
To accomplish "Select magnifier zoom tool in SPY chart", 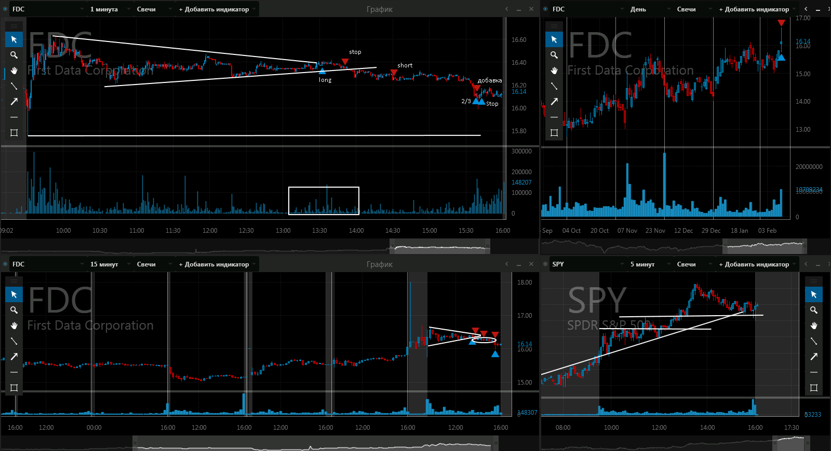I will point(814,310).
